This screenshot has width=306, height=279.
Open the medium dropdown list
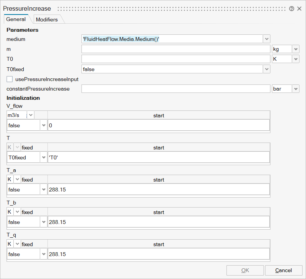pyautogui.click(x=267, y=39)
